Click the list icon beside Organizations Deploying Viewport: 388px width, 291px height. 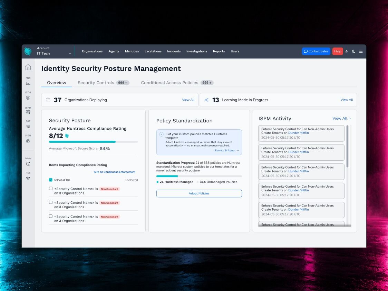48,100
